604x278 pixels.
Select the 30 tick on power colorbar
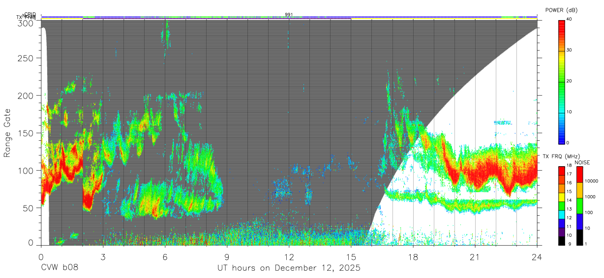pyautogui.click(x=570, y=50)
